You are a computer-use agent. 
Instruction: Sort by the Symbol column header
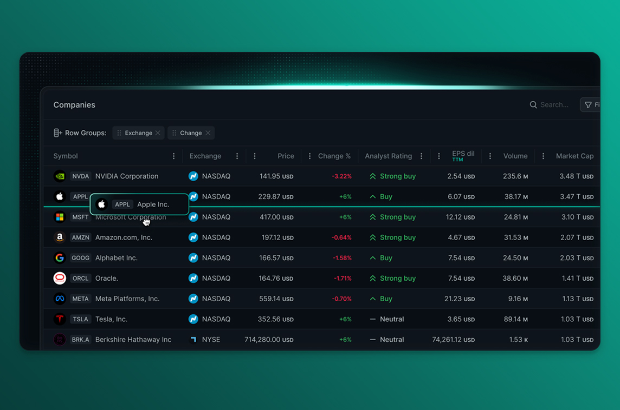coord(66,156)
